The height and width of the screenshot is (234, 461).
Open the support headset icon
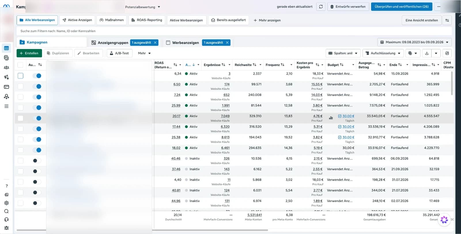7,220
